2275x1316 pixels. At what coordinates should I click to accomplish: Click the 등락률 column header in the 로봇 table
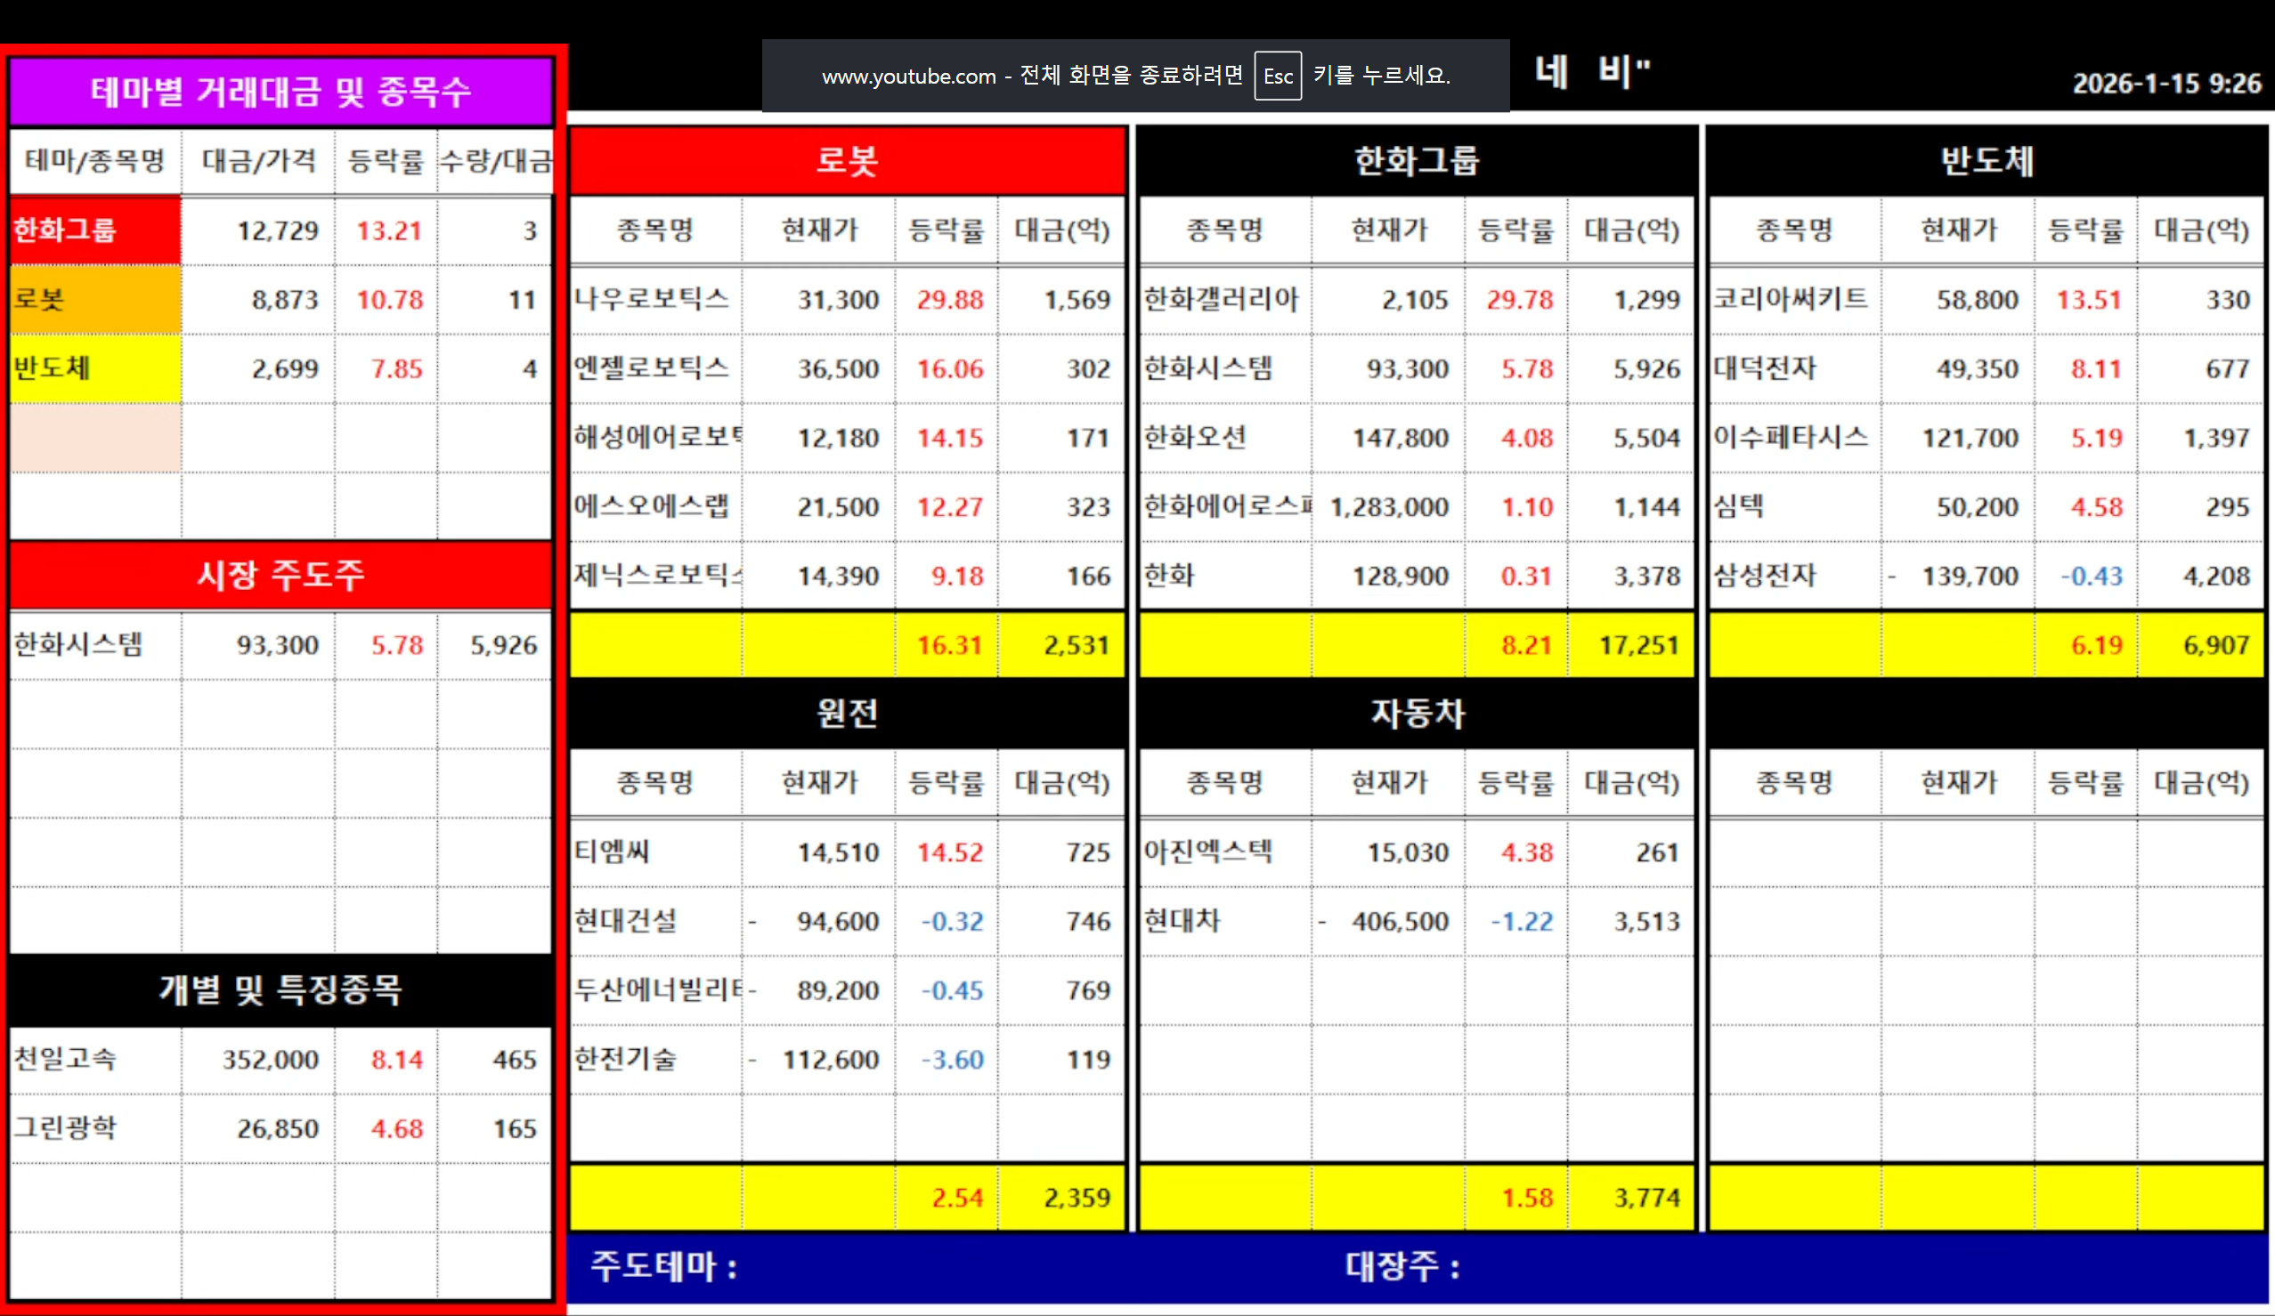[x=946, y=231]
